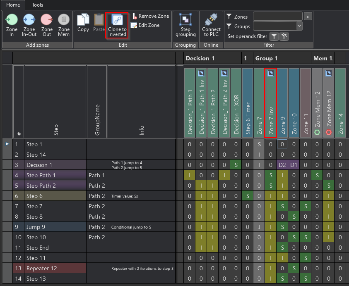Screen dimensions: 349x286
Task: Select the Step 14 row
Action: click(x=55, y=155)
